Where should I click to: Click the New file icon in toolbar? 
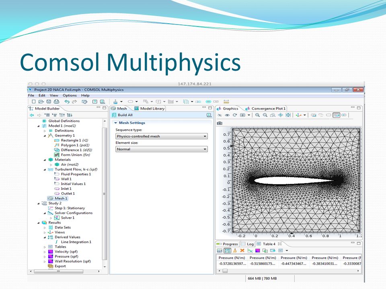point(34,102)
